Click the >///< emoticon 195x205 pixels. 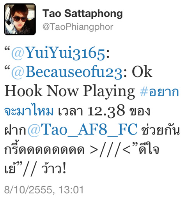click(x=110, y=149)
